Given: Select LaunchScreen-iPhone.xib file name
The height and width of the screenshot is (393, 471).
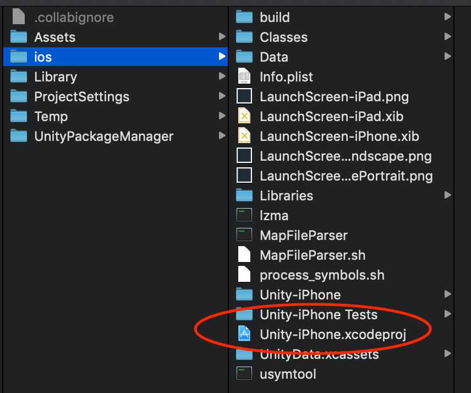Looking at the screenshot, I should [339, 137].
